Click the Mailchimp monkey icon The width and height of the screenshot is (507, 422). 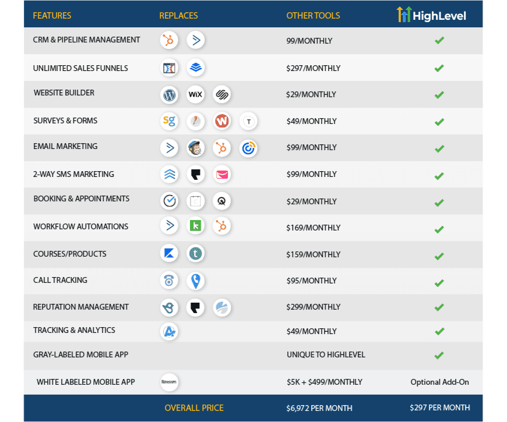(x=196, y=148)
